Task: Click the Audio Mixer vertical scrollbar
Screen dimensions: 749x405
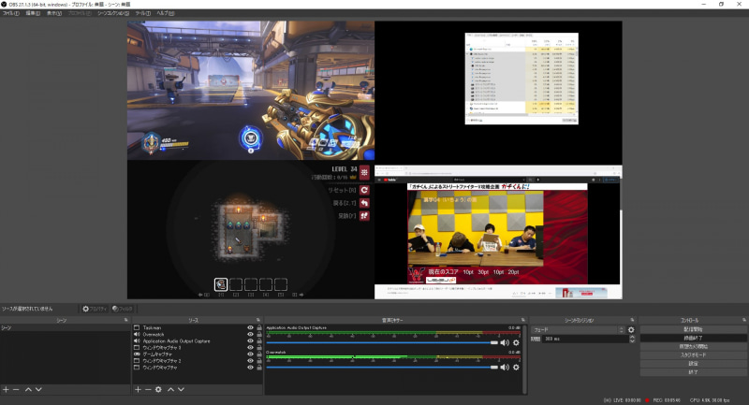Action: 525,358
